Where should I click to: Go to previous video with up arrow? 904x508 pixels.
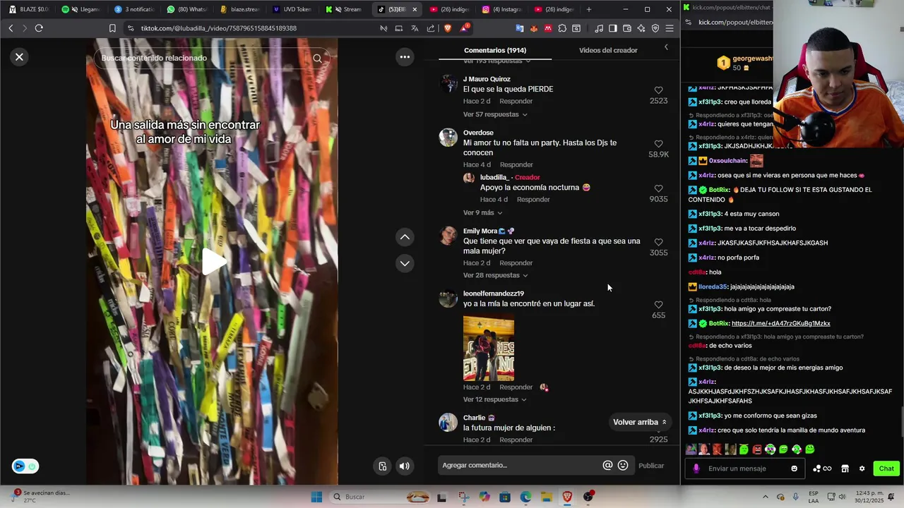405,237
